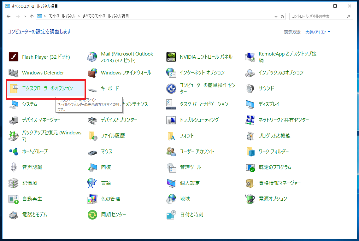Open the フォント icon
Screen dimensions: 359x241
[171, 136]
